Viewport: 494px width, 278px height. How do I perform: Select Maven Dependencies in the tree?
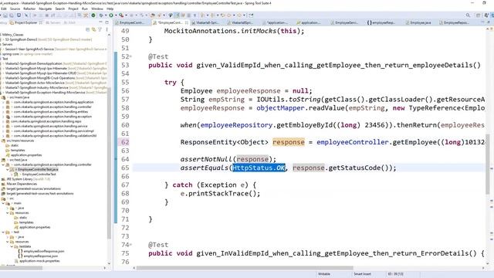[x=22, y=184]
